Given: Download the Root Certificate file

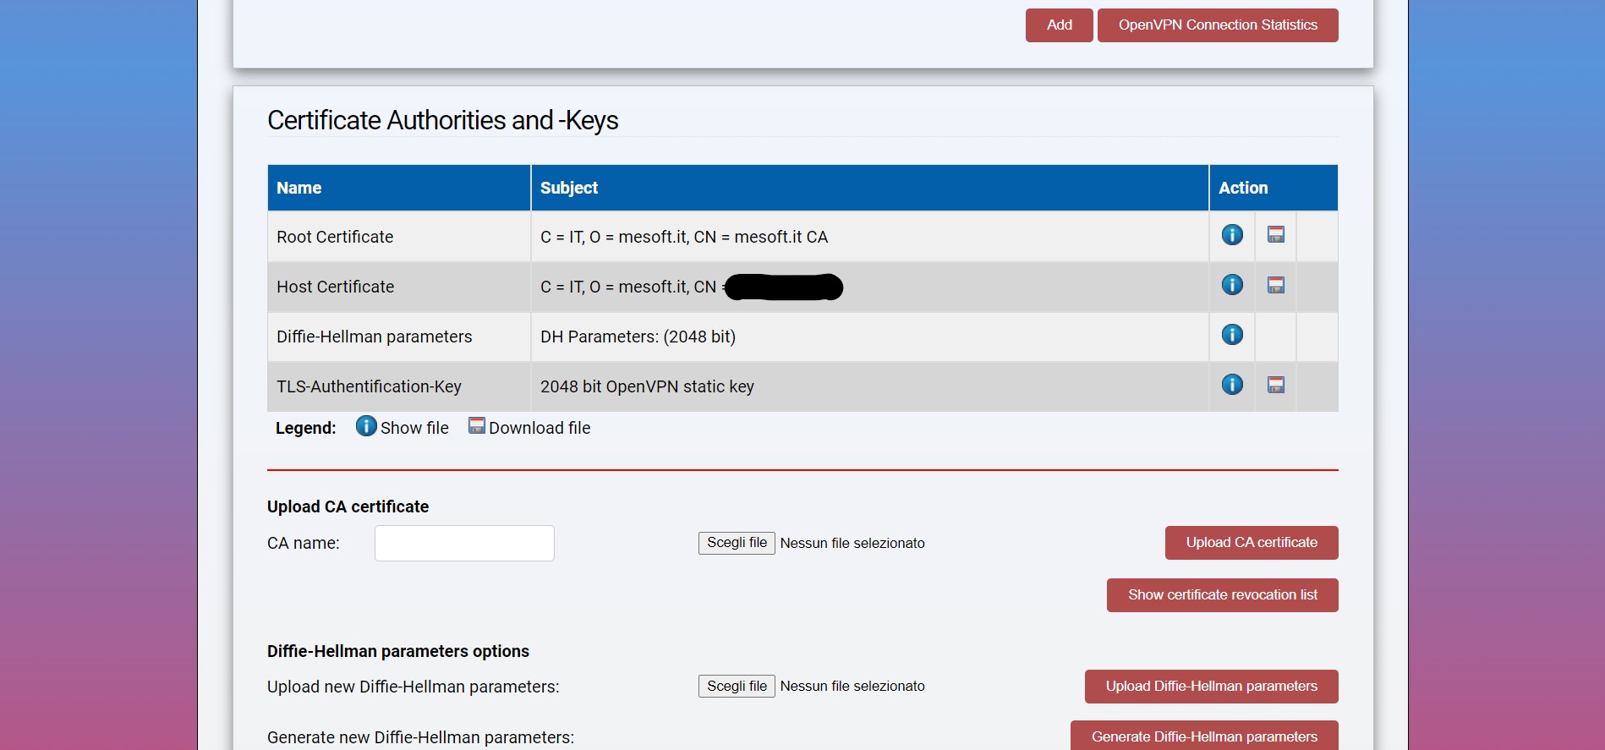Looking at the screenshot, I should [x=1276, y=235].
